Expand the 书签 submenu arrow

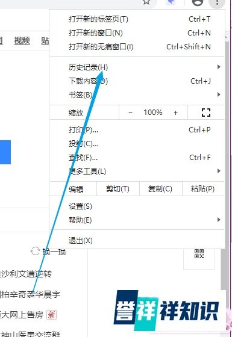(x=219, y=94)
